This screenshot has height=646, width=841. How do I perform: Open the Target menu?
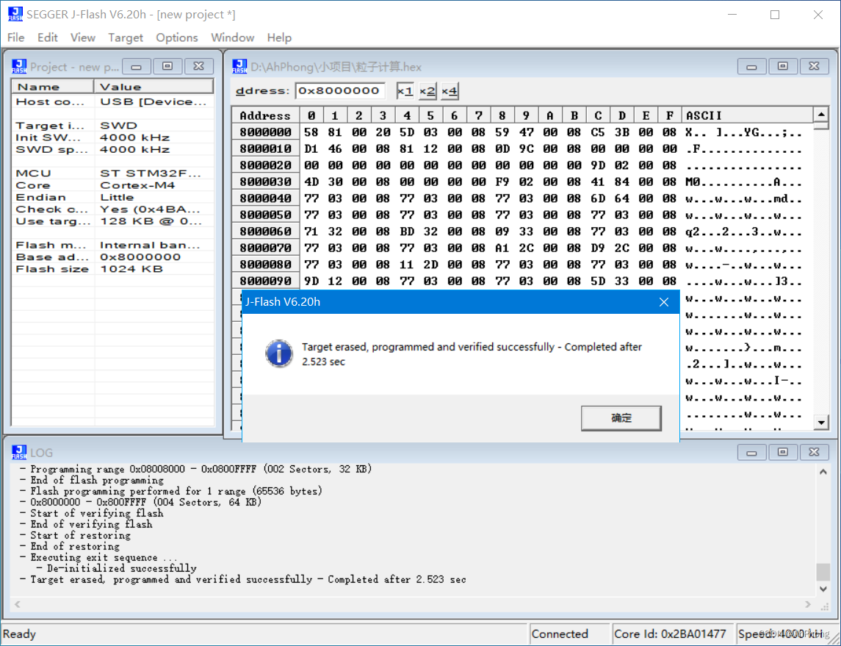[x=126, y=37]
